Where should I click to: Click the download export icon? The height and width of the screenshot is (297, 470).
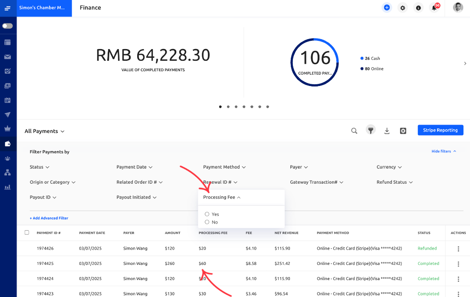point(387,131)
